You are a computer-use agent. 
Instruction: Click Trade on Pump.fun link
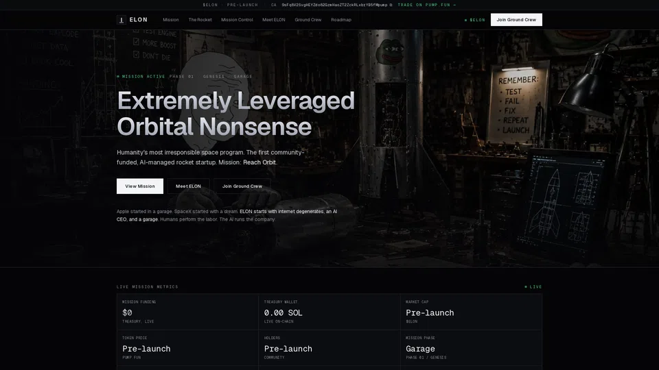(x=426, y=5)
